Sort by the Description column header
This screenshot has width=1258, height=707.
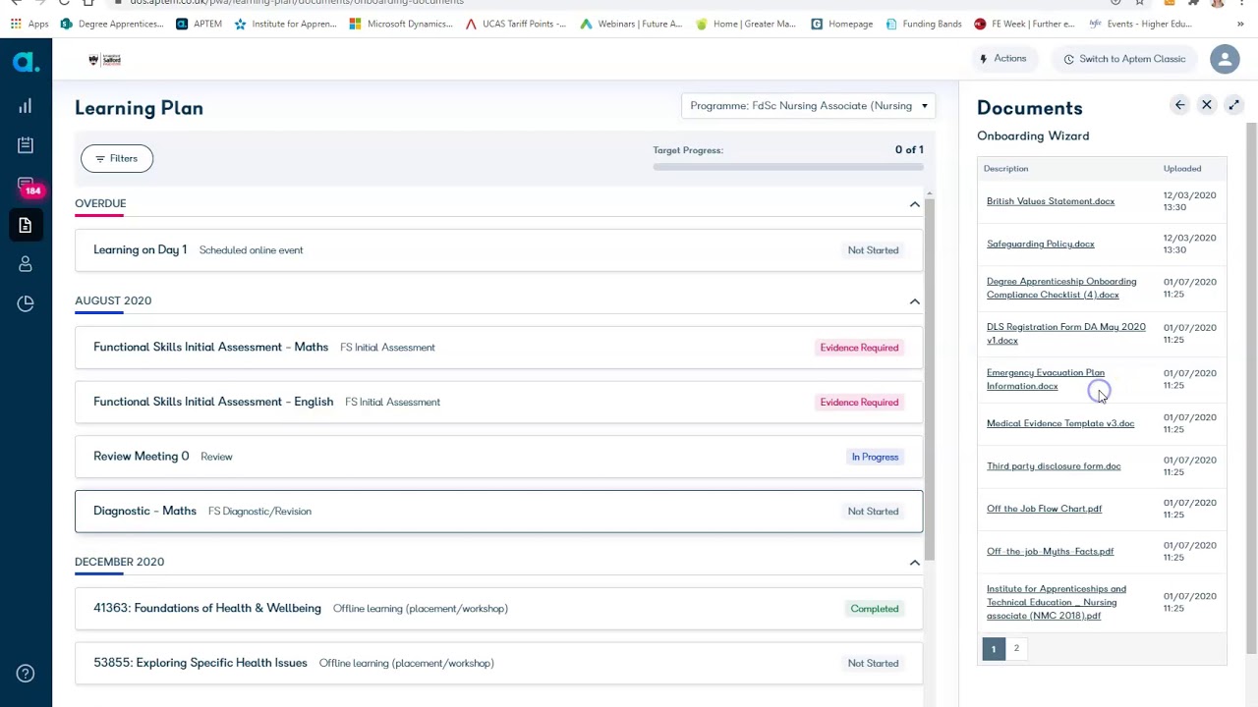point(1006,169)
